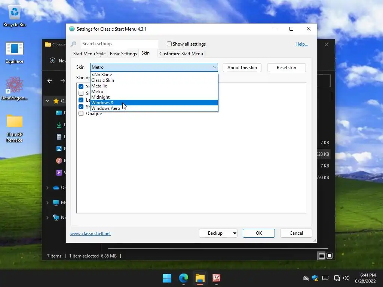Image resolution: width=383 pixels, height=287 pixels.
Task: Switch to the Basic Settings tab
Action: (123, 54)
